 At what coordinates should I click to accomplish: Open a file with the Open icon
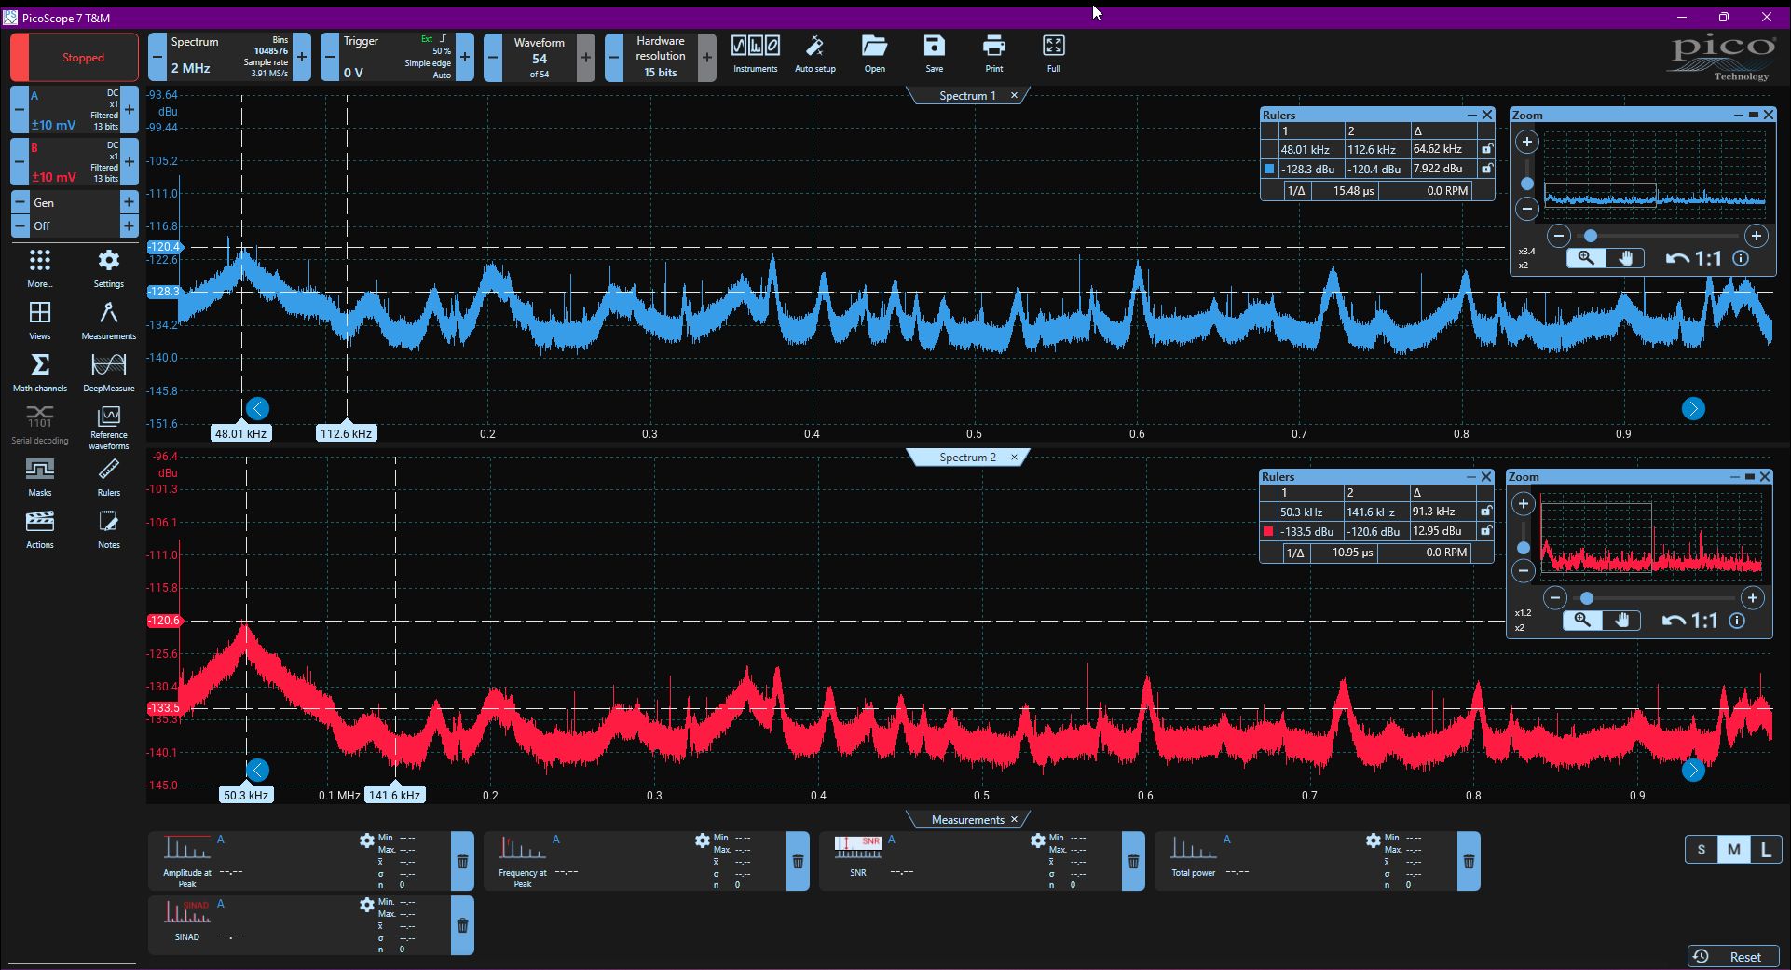click(x=874, y=54)
